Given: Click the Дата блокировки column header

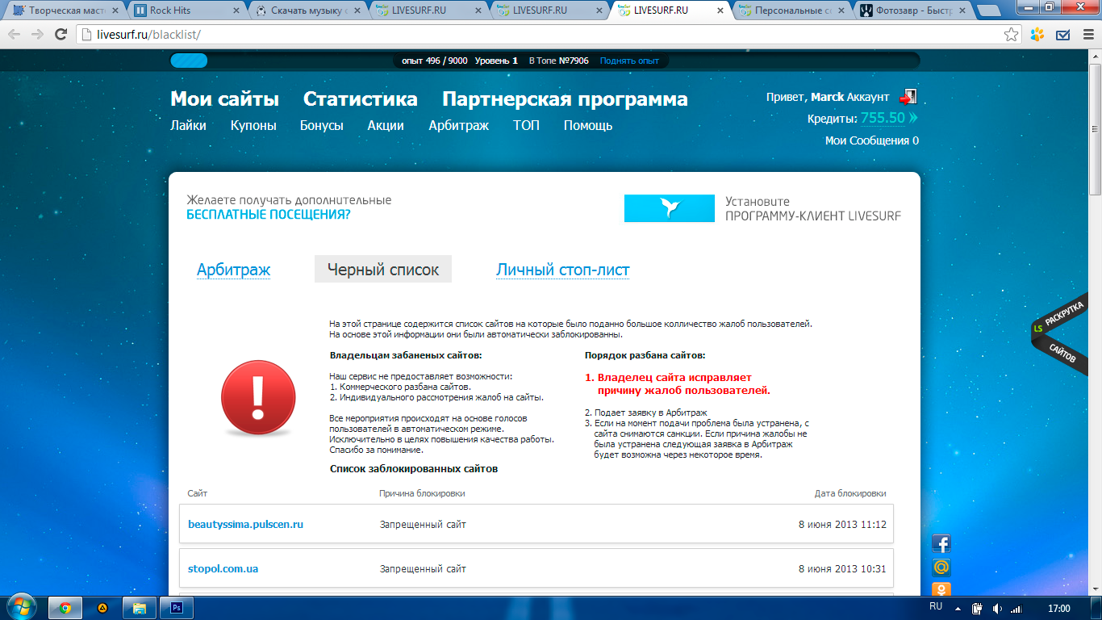Looking at the screenshot, I should click(850, 493).
